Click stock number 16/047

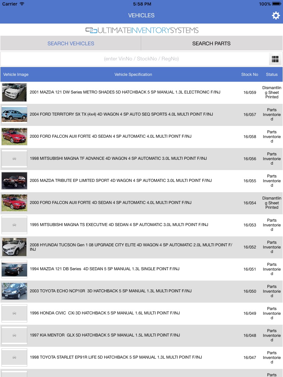pos(250,358)
